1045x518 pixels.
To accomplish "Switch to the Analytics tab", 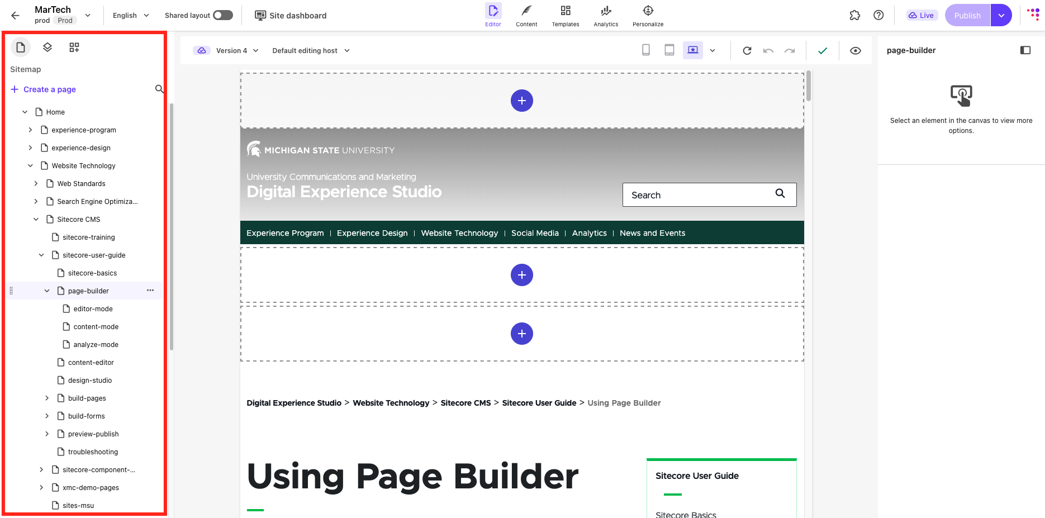I will click(x=606, y=16).
